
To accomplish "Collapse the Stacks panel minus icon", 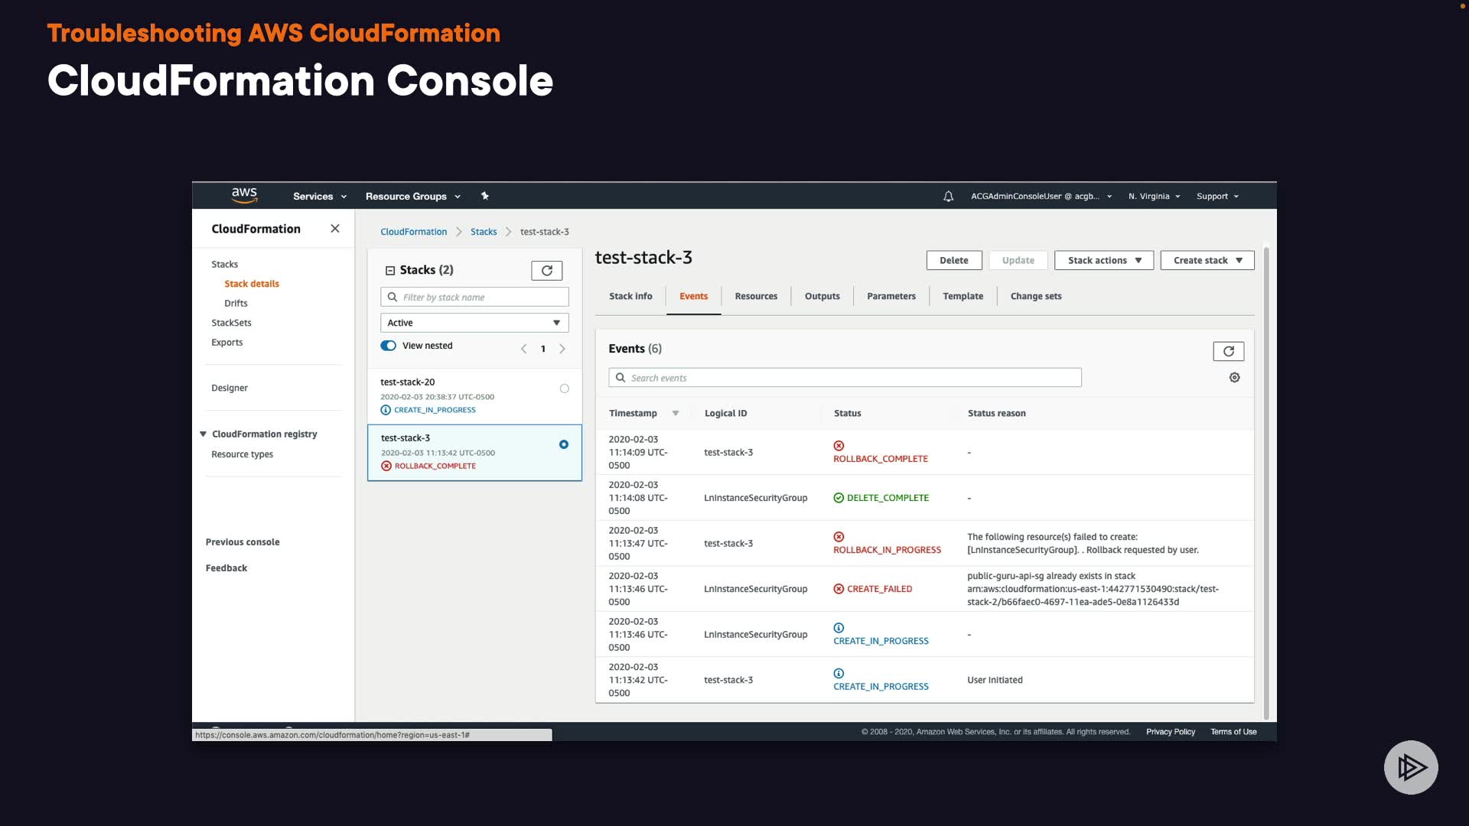I will [390, 270].
